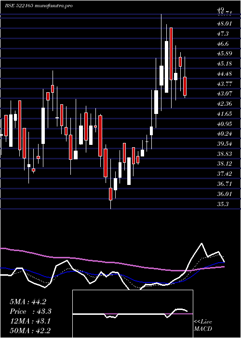Click the 36.01 price axis label

(225, 194)
